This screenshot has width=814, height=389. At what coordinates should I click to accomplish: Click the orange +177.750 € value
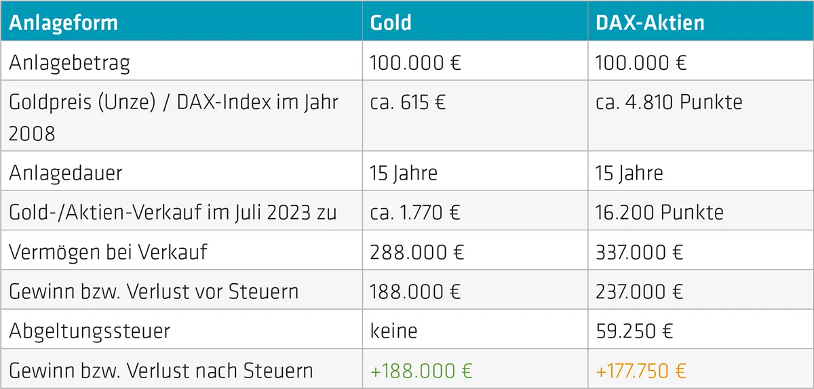[640, 371]
